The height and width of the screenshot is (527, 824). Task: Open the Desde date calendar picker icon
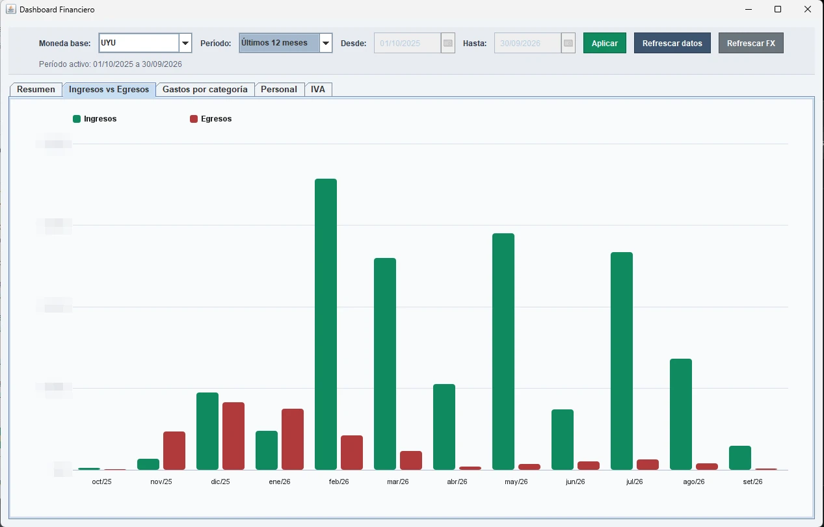tap(447, 43)
